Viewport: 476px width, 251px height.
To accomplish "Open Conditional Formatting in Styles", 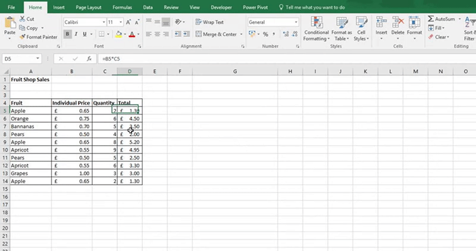I will tap(317, 29).
